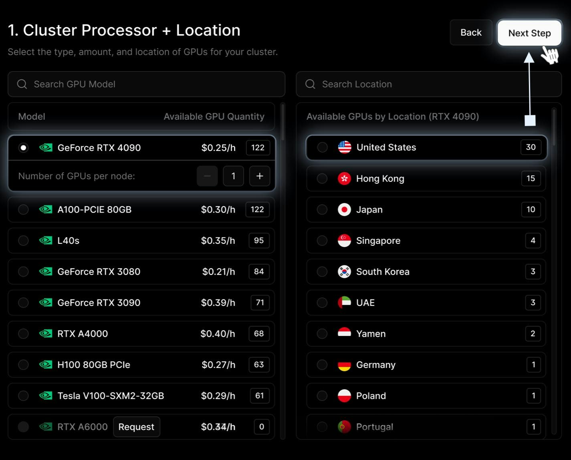Choose the United States location radio button
Viewport: 571px width, 460px height.
(322, 147)
